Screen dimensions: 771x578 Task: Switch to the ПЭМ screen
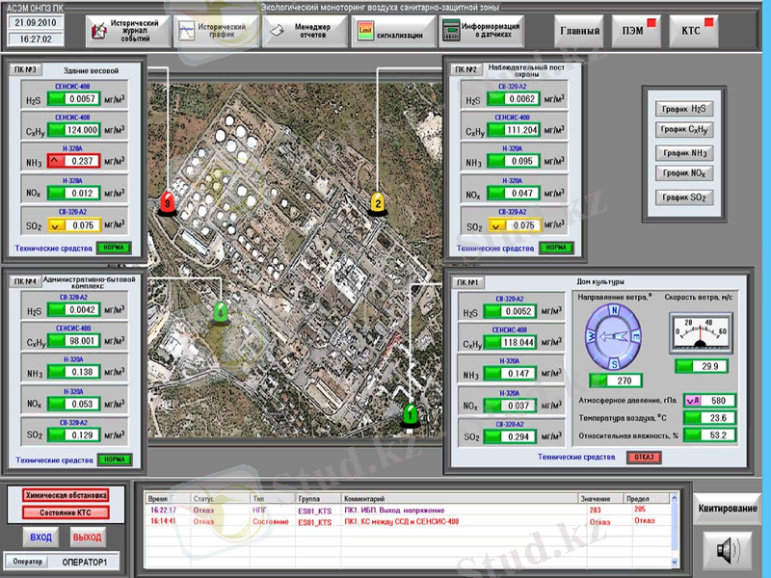click(x=636, y=32)
